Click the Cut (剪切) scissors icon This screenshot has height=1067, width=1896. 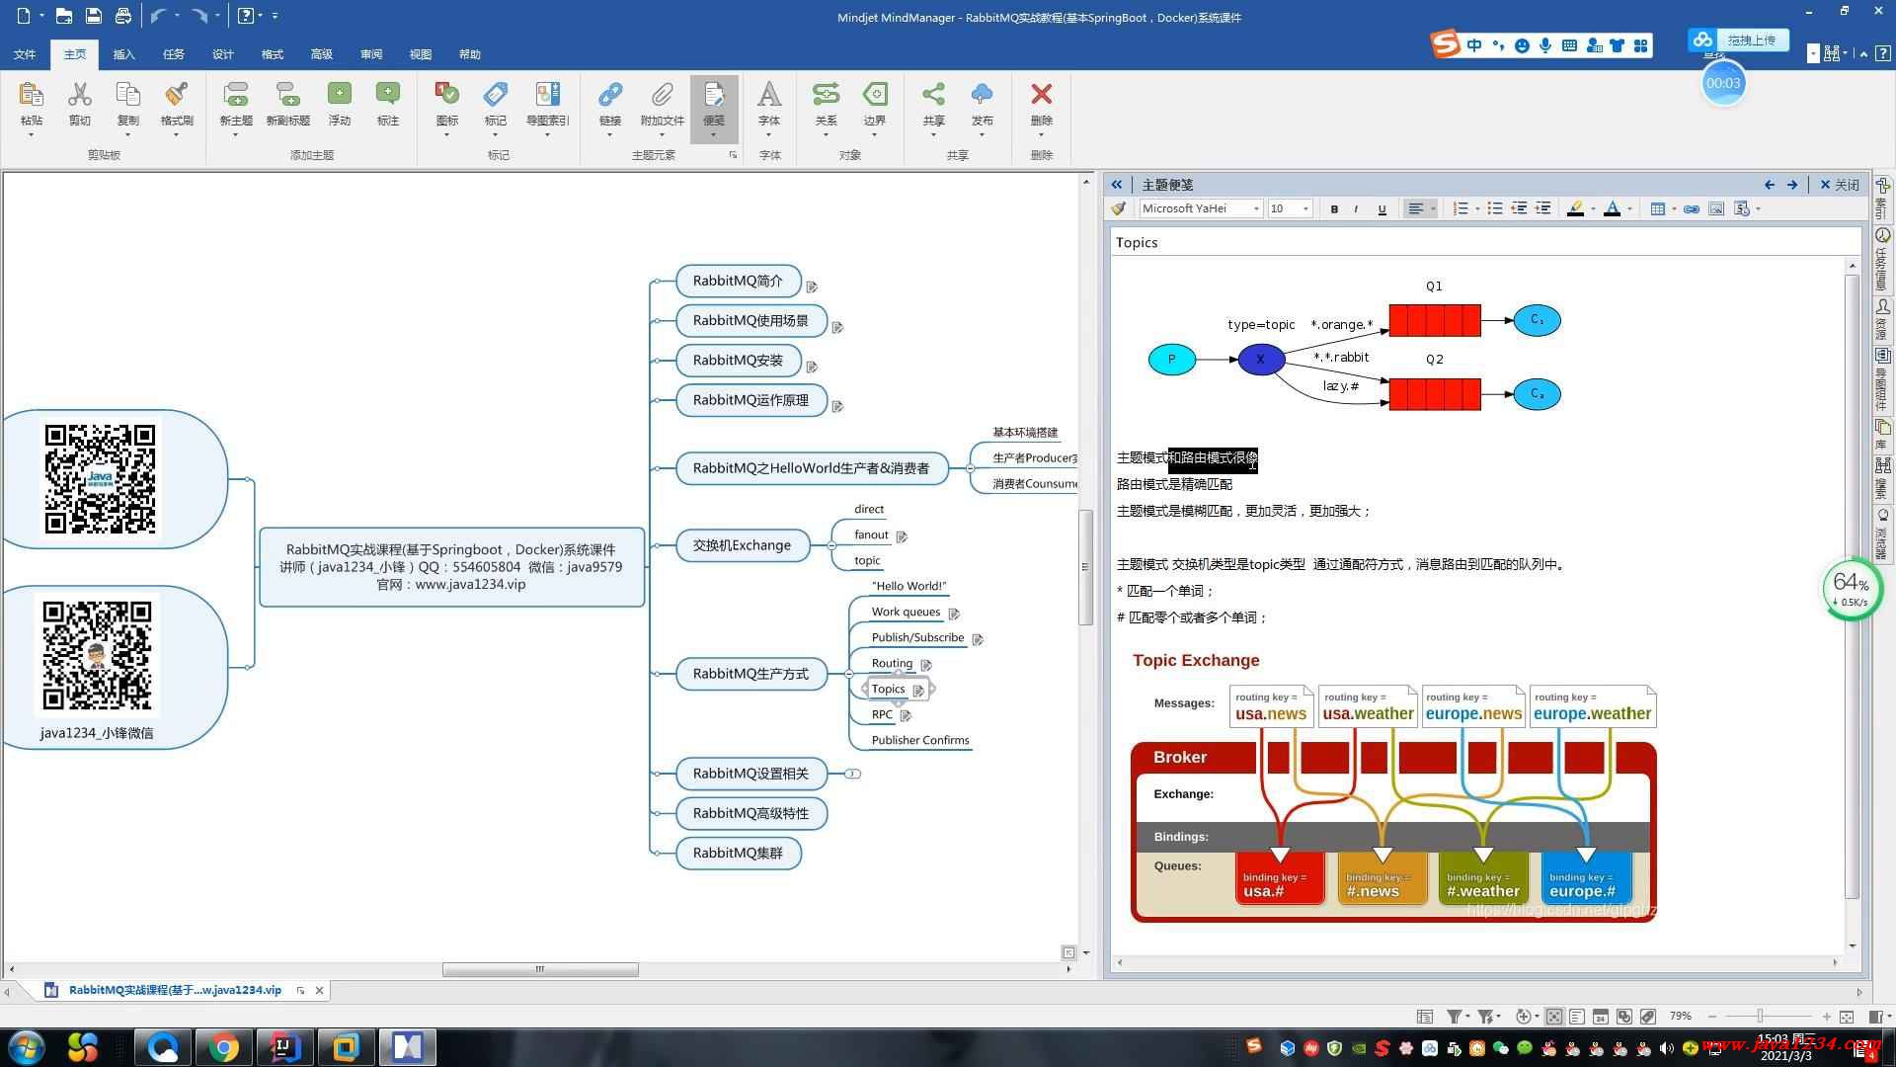click(79, 95)
